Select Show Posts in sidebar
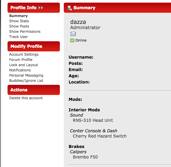The image size is (171, 167). (19, 26)
